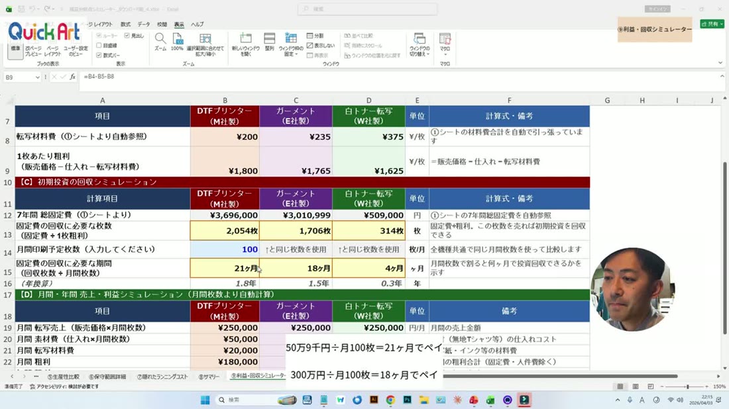Click the Split (分割) window icon
This screenshot has height=409, width=729.
pyautogui.click(x=315, y=36)
